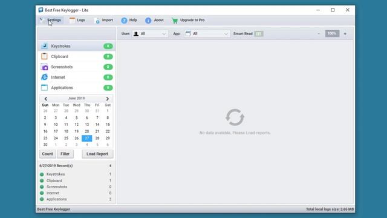The image size is (387, 218).
Task: Click the 6/27/2019 Record(s) header
Action: (56, 166)
